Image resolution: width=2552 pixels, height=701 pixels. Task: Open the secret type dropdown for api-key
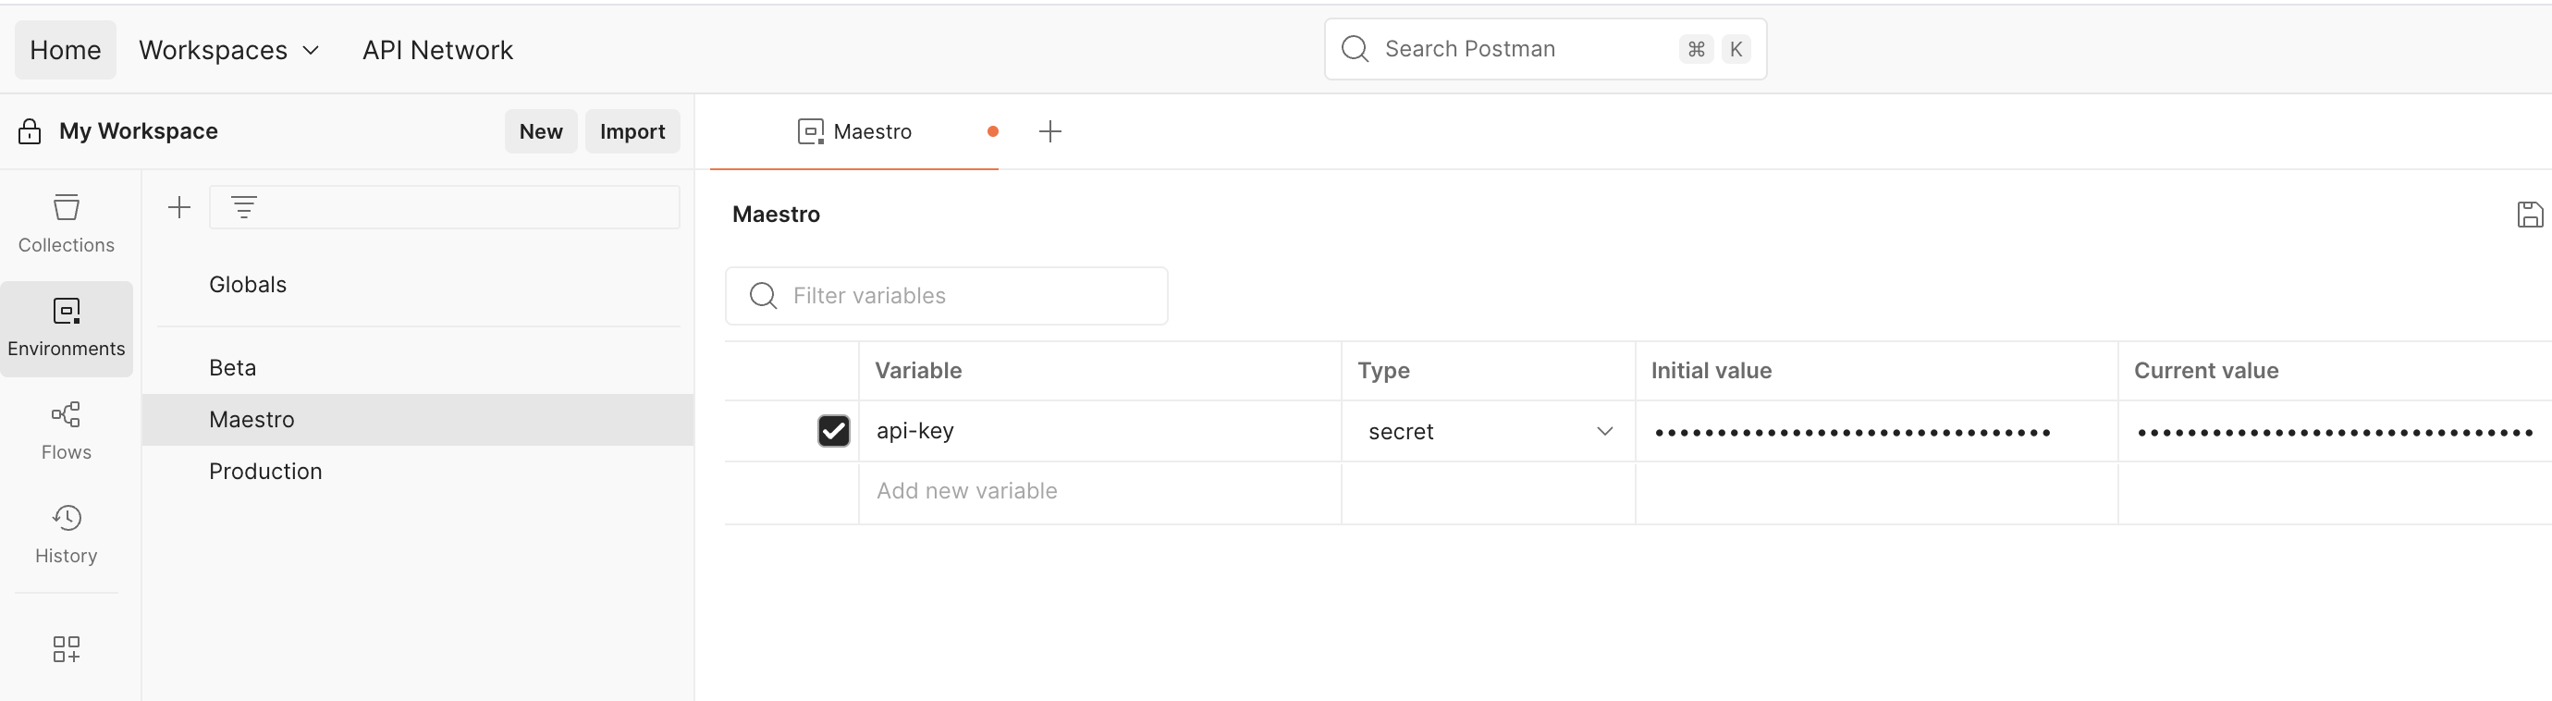pyautogui.click(x=1489, y=431)
